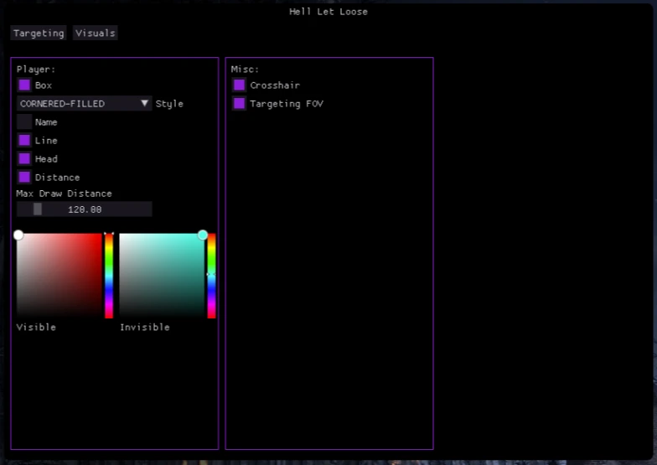Click the Style label next to dropdown
Screen dimensions: 657x465
pyautogui.click(x=169, y=104)
